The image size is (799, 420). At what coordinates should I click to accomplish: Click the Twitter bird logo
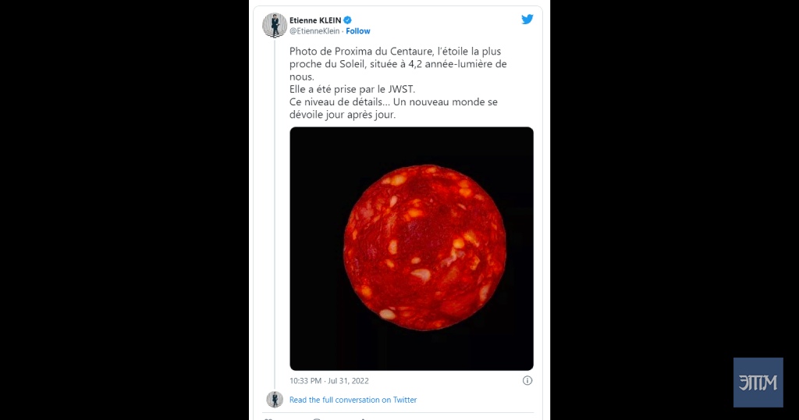[527, 20]
